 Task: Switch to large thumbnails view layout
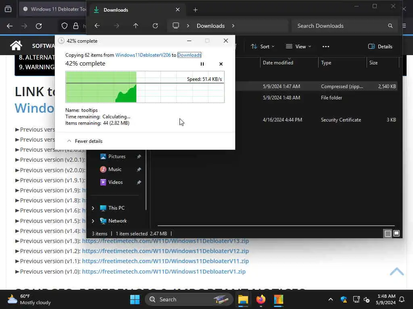(x=396, y=233)
